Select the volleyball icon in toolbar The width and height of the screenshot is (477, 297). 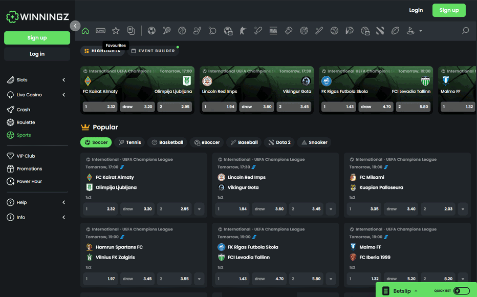334,31
